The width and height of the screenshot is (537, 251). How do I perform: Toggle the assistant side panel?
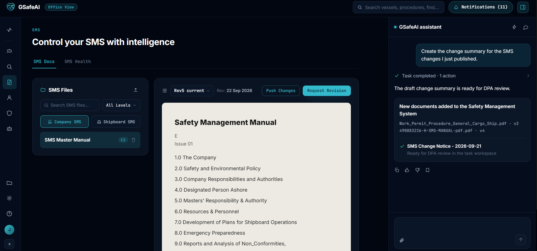click(523, 7)
